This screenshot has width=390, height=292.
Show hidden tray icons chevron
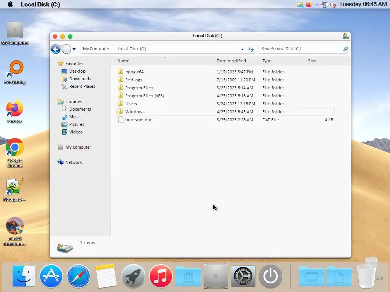tap(317, 5)
